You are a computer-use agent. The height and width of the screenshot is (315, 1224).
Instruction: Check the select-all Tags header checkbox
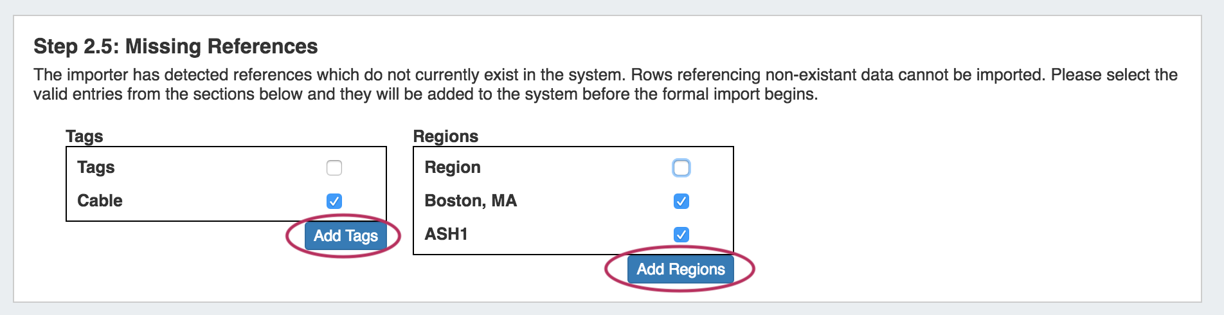pos(334,168)
